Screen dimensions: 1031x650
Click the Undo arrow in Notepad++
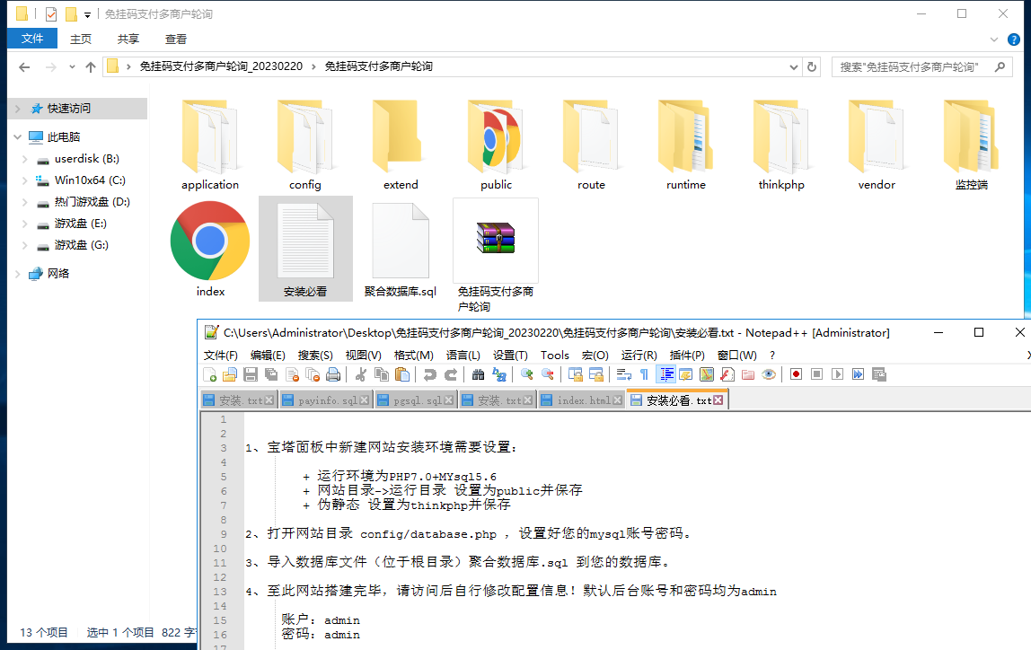pyautogui.click(x=430, y=374)
